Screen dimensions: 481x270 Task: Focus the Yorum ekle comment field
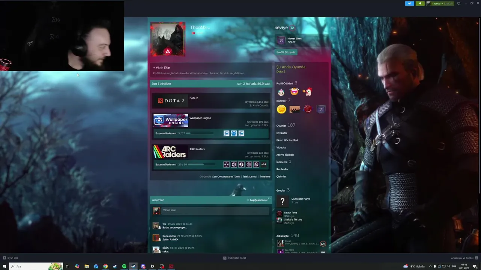click(215, 210)
